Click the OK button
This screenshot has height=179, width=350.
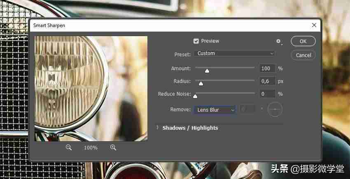[x=303, y=41]
